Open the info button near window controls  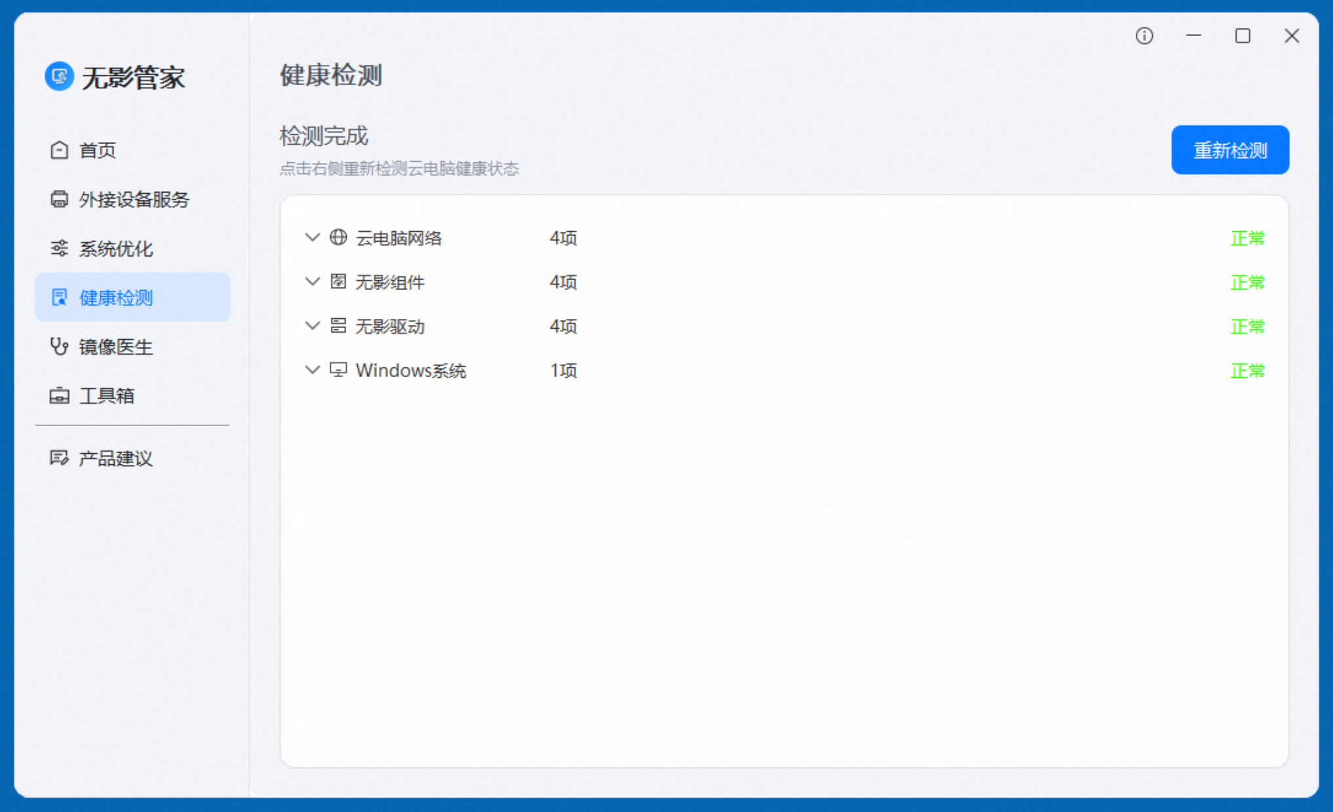(x=1144, y=36)
